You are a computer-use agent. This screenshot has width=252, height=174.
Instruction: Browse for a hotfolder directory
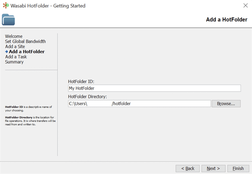point(226,104)
